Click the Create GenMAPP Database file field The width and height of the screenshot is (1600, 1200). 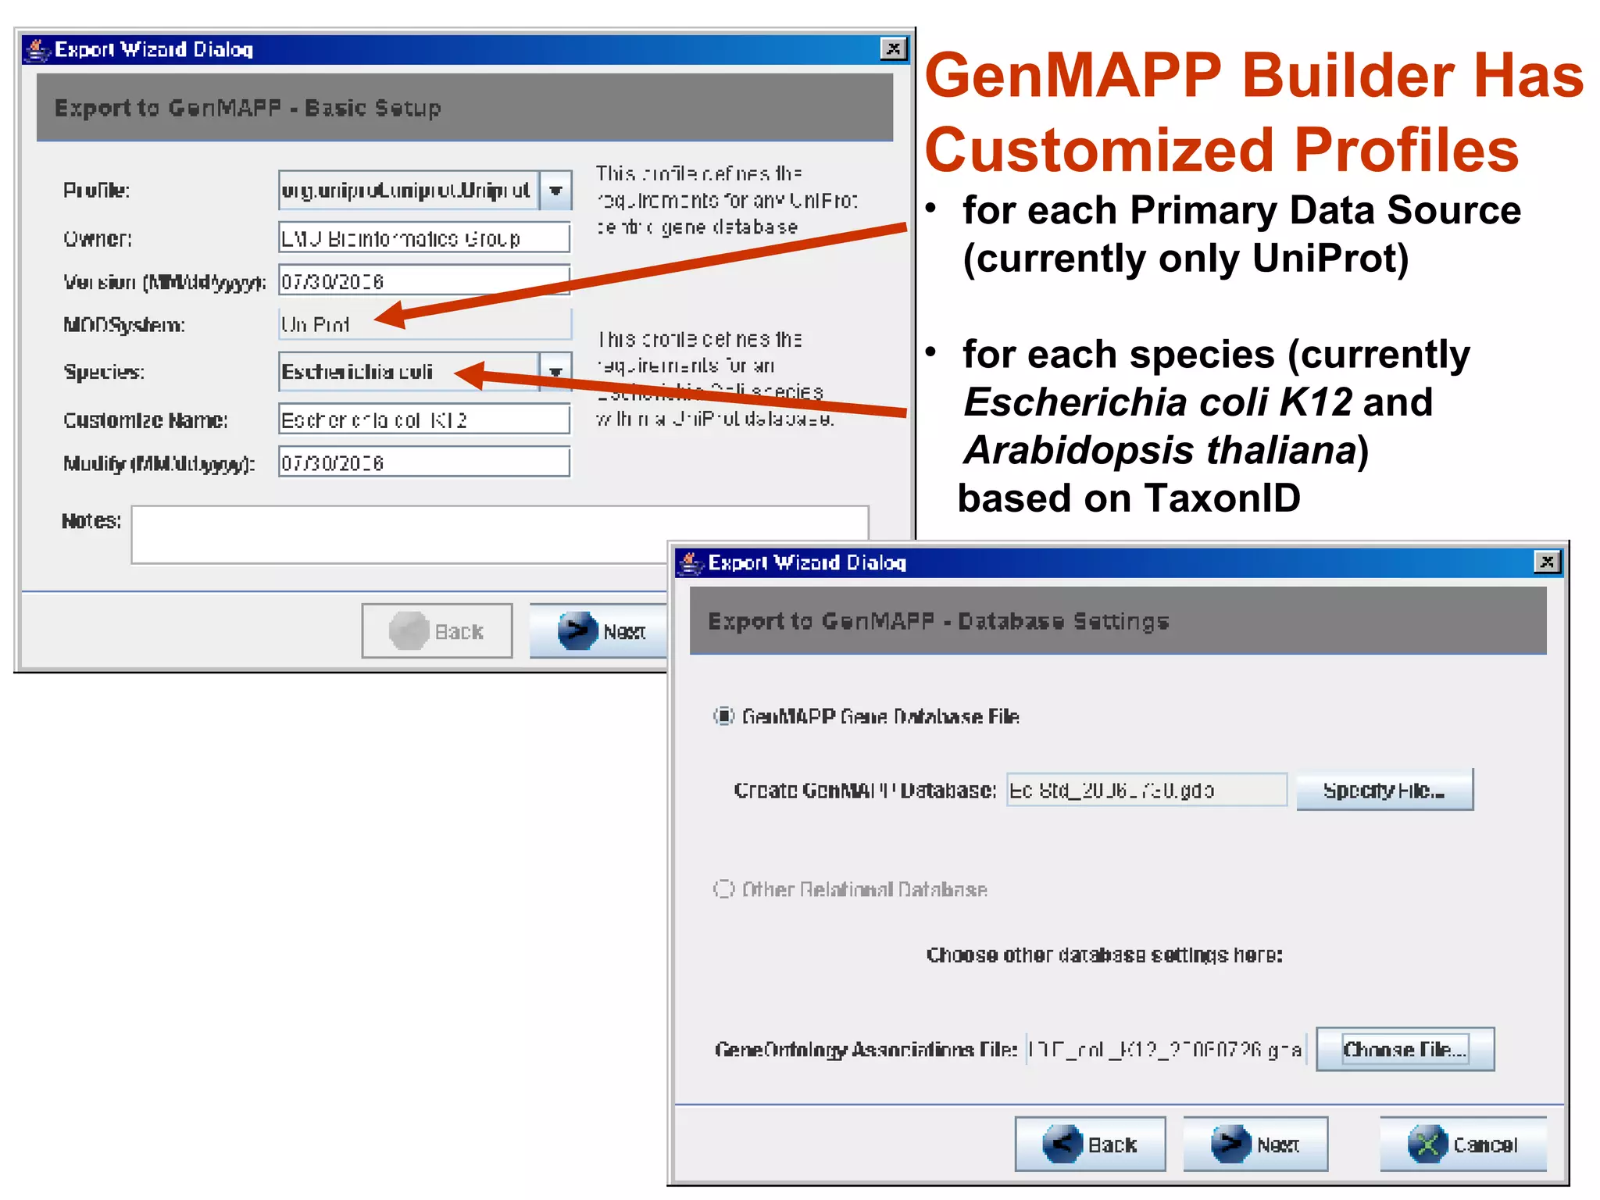pyautogui.click(x=1147, y=790)
